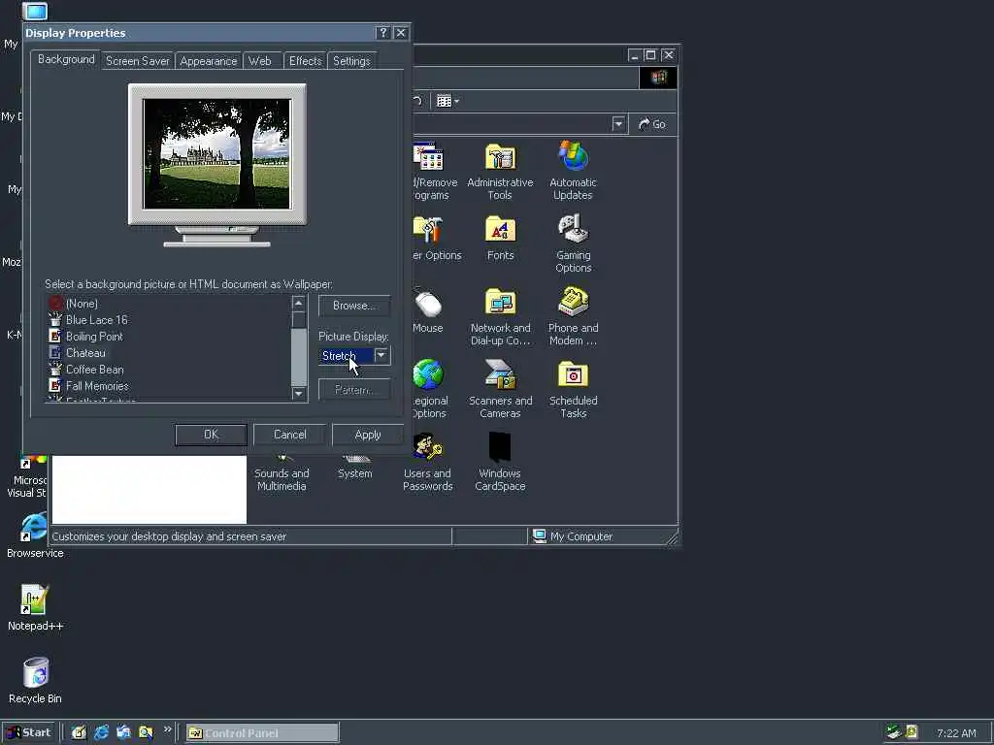Screen dimensions: 994x745
Task: Click wallpaper list scroll up arrow
Action: tap(299, 304)
